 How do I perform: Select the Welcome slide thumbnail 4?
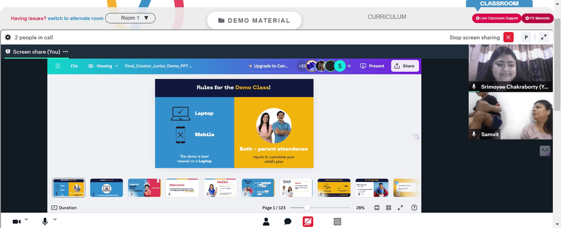182,188
